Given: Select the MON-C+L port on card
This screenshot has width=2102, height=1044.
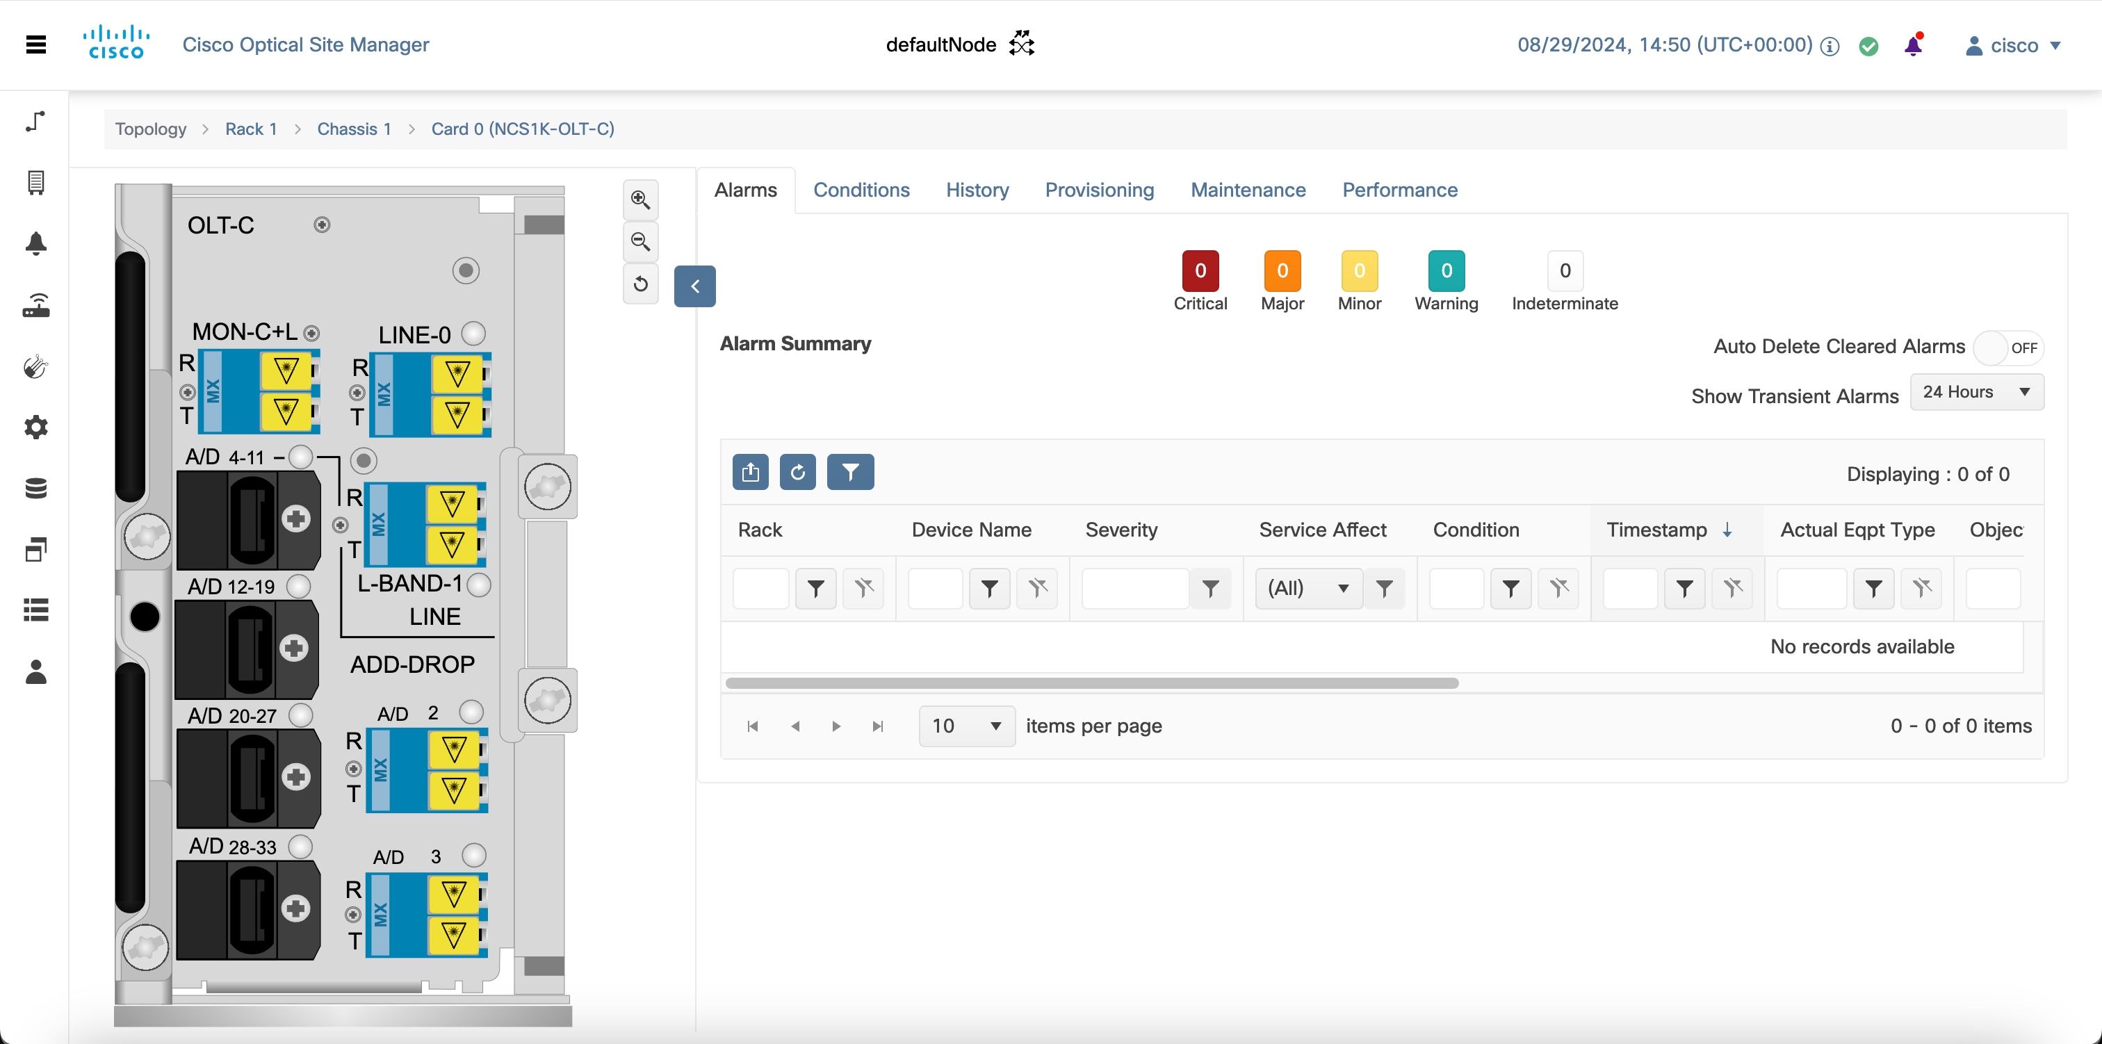Looking at the screenshot, I should click(259, 392).
